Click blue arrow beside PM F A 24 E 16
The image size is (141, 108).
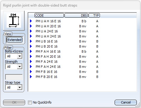(31, 62)
